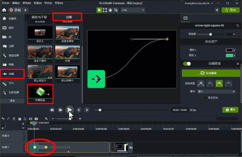
Task: Select the Pan hand tool
Action: click(110, 10)
